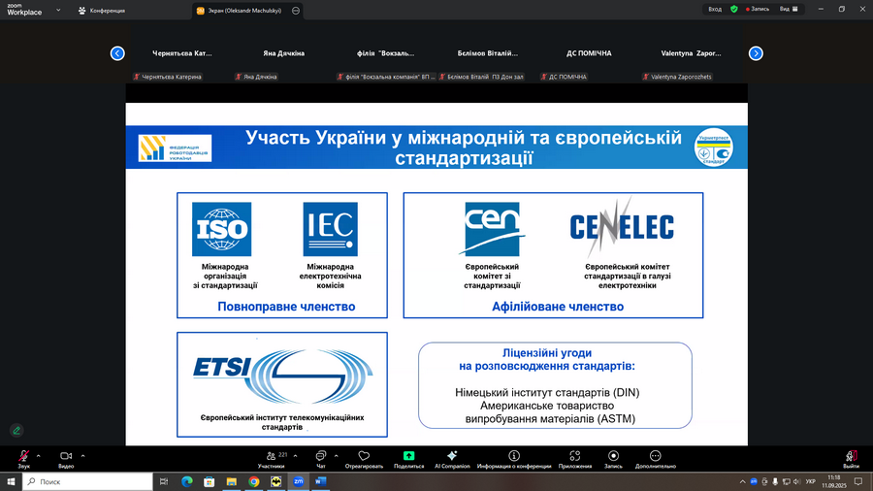The width and height of the screenshot is (873, 491).
Task: Click the Ліцензійні угоди heading text
Action: [x=547, y=353]
